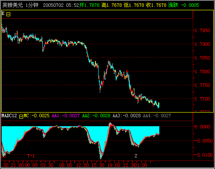Click the 英镑美元 symbol name in header

pyautogui.click(x=12, y=5)
